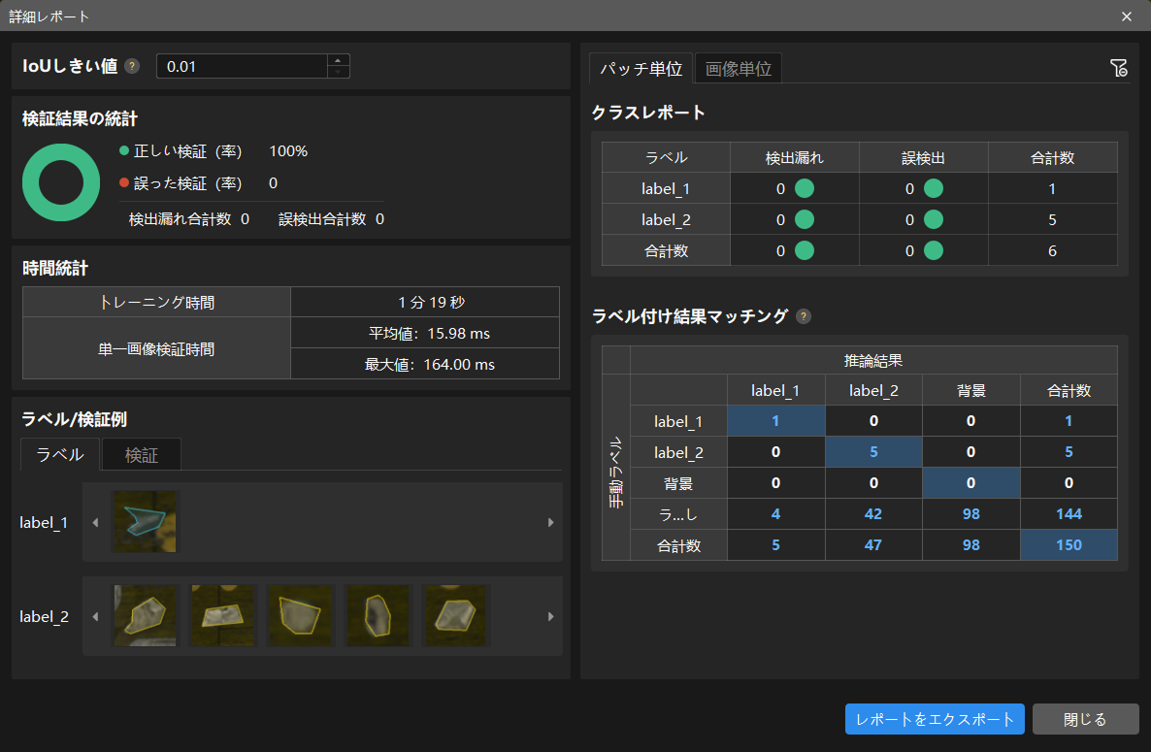Screen dimensions: 1151x752
Task: Click 誤検出合計数 summary text
Action: [x=331, y=219]
